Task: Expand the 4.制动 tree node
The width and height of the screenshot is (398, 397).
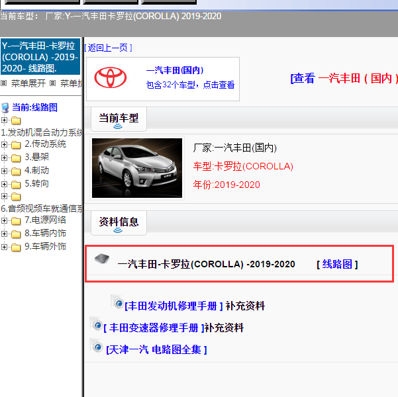Action: (x=4, y=171)
